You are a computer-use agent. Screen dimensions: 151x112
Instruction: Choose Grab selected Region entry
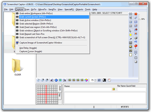53,24
